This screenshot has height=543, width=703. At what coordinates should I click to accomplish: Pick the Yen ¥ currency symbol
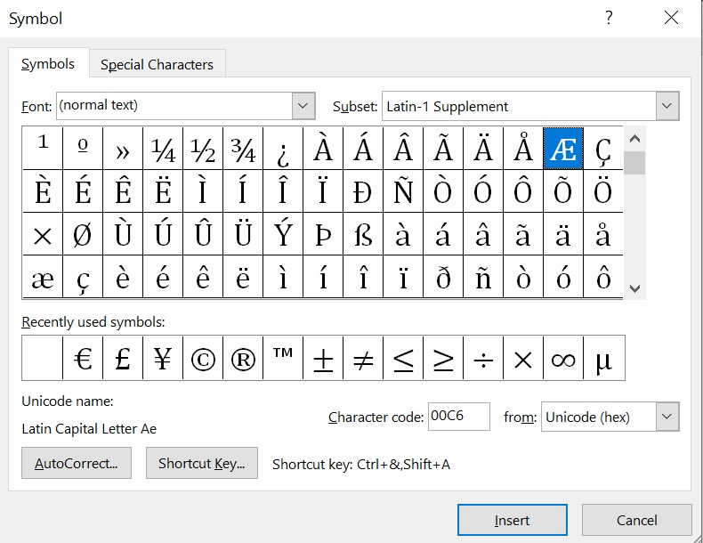pos(163,358)
